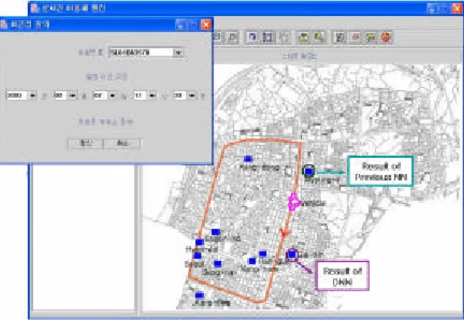Expand the last dropdown in the date-time row
This screenshot has width=464, height=320.
click(x=184, y=95)
